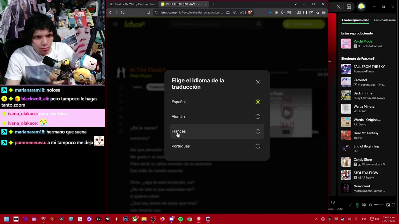
Task: Reload the letras.com page
Action: [123, 12]
